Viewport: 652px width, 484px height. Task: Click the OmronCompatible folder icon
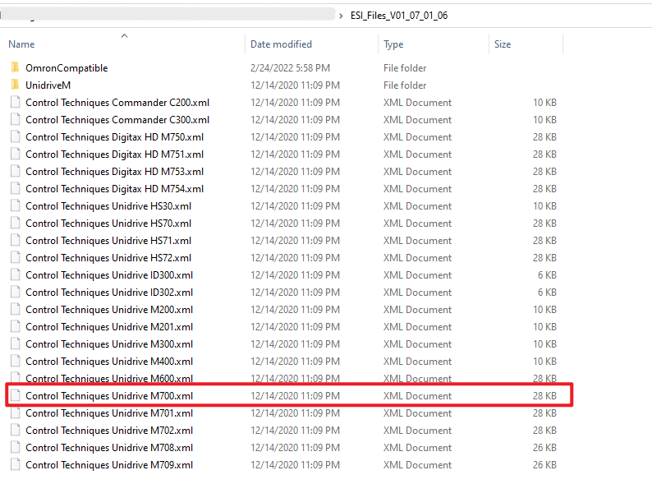pos(15,67)
